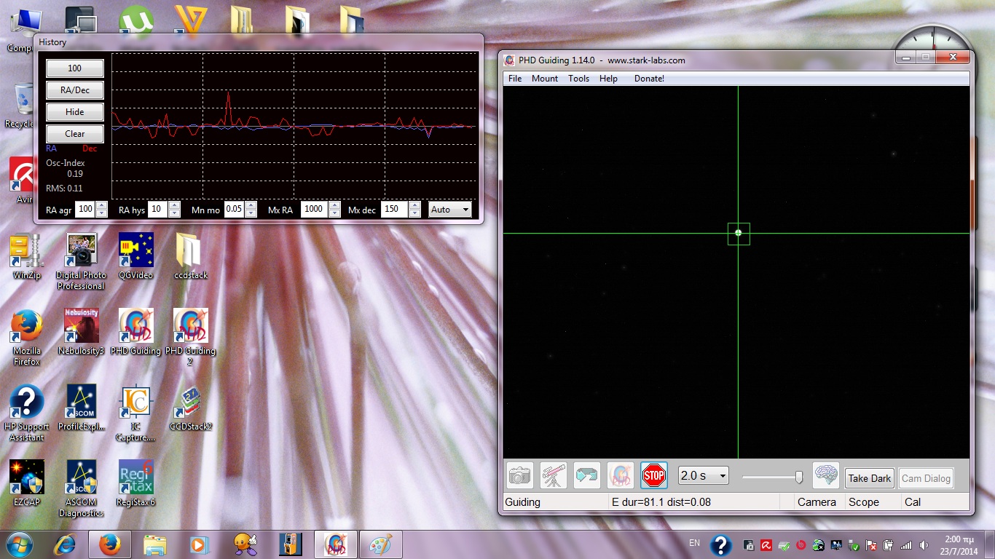Viewport: 995px width, 559px height.
Task: Hide the history graph panel
Action: click(x=75, y=112)
